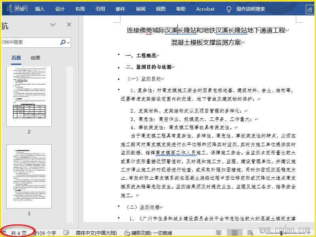316x237 pixels.
Task: Open the spelling proofing status icon
Action: (66, 233)
